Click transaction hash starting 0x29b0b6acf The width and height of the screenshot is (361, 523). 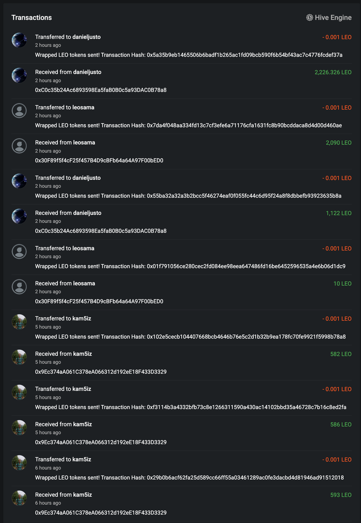pos(245,477)
